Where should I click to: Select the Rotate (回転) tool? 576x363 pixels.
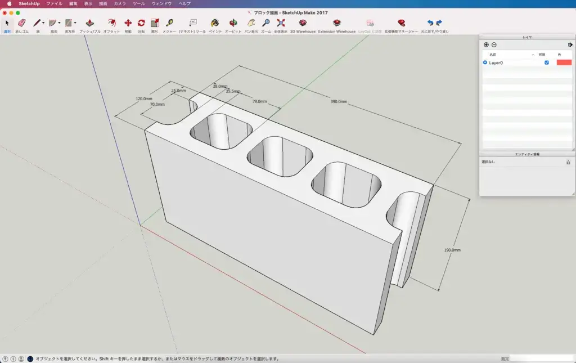[141, 23]
